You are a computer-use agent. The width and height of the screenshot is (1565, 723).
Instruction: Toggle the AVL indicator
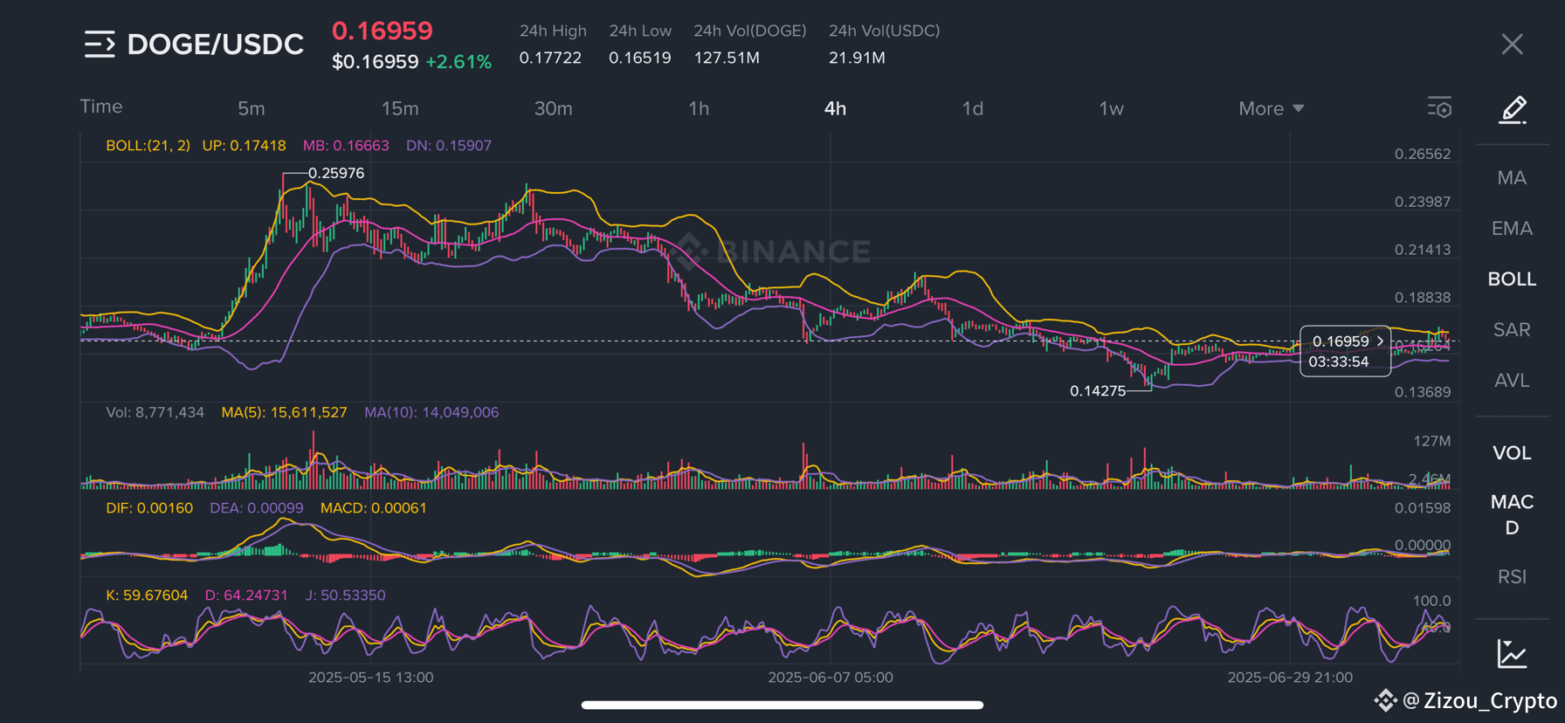(x=1512, y=381)
